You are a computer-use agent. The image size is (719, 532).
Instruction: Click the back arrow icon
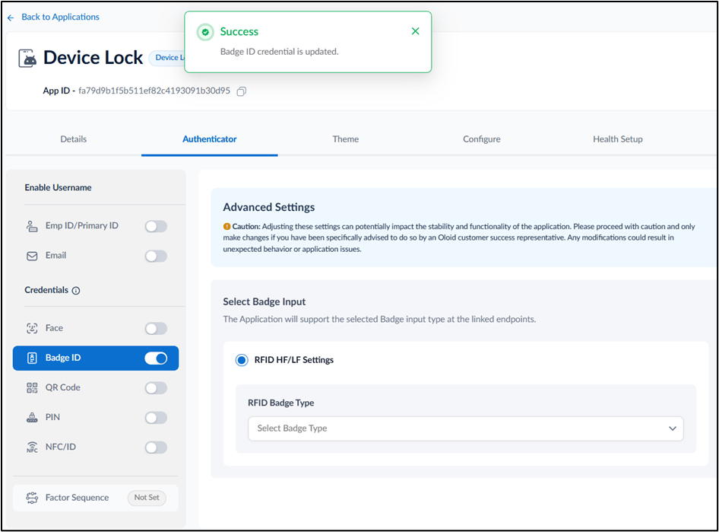click(x=11, y=18)
